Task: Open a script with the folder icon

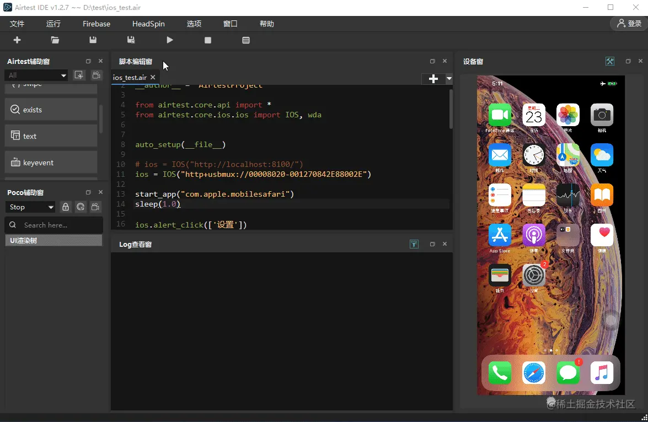Action: click(55, 40)
